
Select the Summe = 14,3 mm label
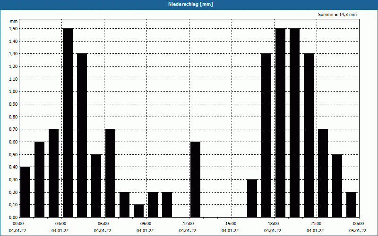pos(337,15)
